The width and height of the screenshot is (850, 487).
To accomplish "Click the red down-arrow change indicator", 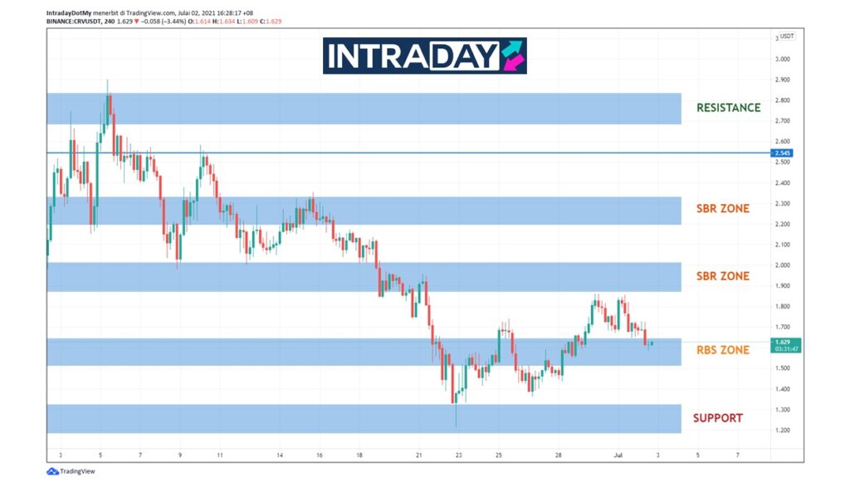I will 136,21.
